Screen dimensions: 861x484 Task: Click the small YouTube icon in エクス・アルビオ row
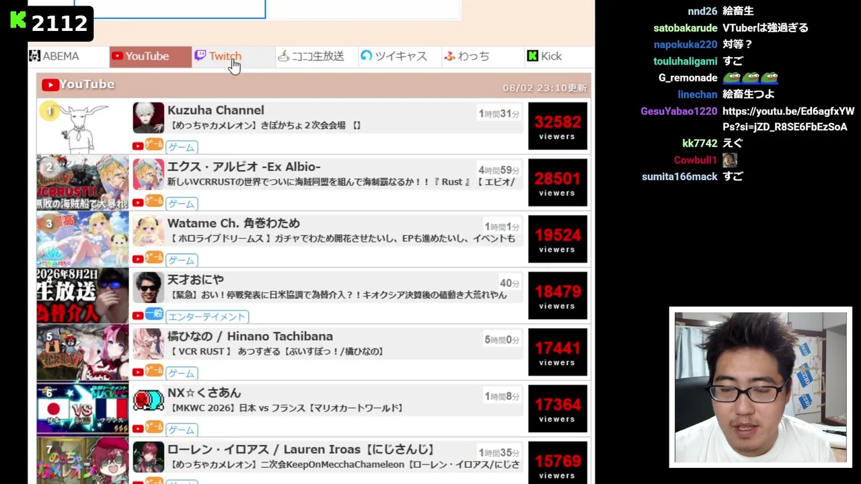pyautogui.click(x=138, y=202)
